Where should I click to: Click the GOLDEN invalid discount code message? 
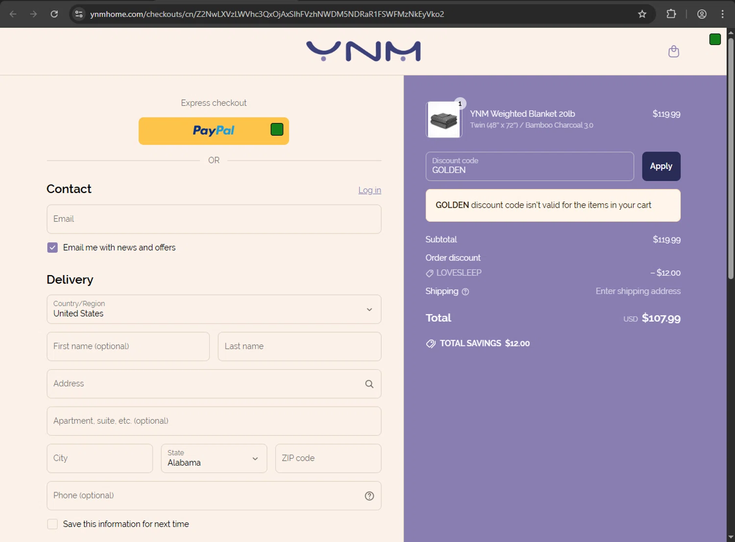click(x=553, y=206)
